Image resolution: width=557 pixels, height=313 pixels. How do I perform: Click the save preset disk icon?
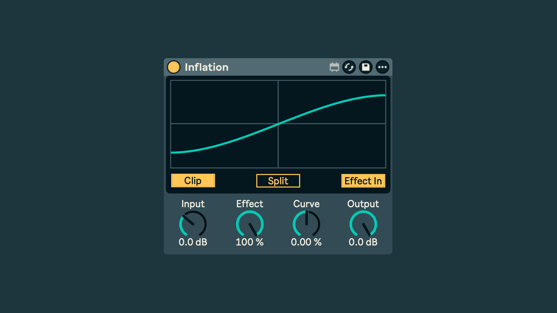pos(366,67)
